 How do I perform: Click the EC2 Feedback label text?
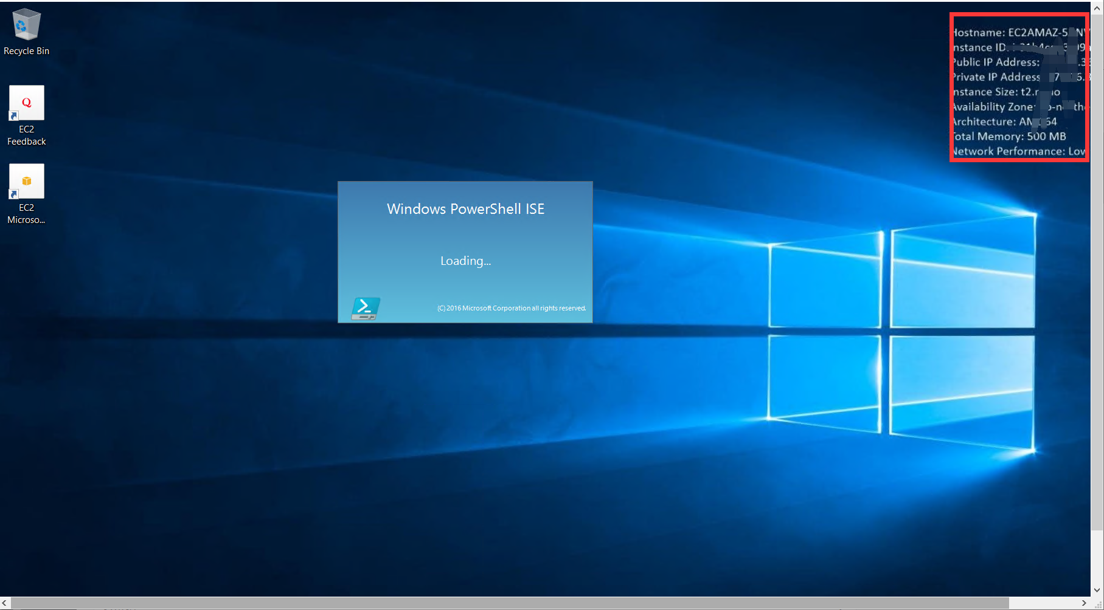tap(26, 135)
